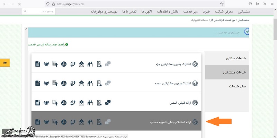Open اشتراک‌پذیری مشترکین عمده service link

(x=173, y=83)
